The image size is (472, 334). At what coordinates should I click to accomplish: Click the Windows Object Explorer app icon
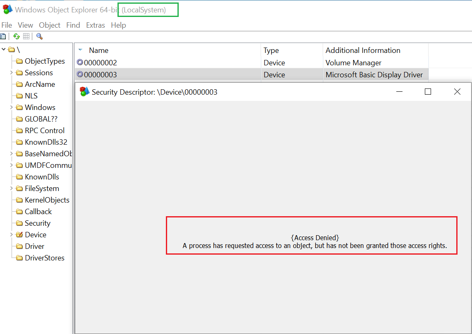7,10
